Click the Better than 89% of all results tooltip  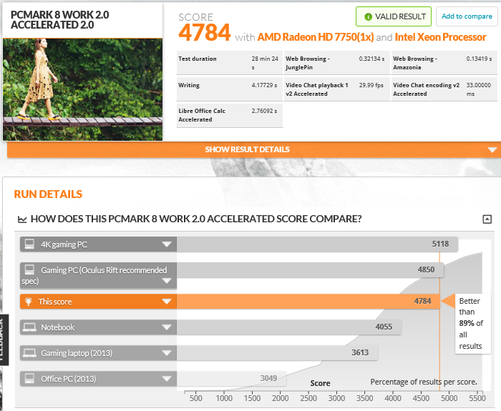coord(472,323)
